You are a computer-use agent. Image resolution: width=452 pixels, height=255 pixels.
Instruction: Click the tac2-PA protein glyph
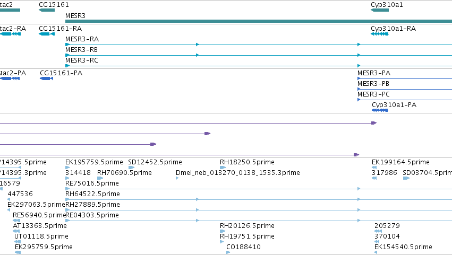(10, 78)
